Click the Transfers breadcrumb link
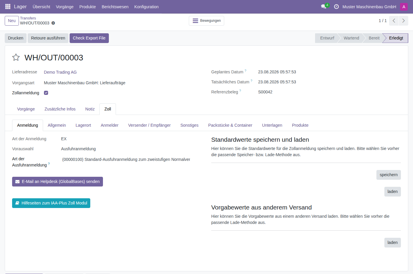Viewport: 413px width, 274px height. click(28, 18)
